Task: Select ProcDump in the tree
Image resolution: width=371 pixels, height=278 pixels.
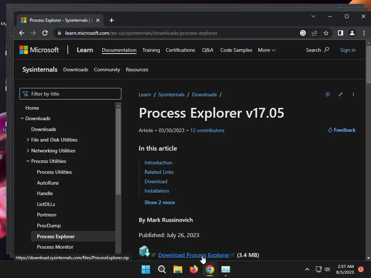Action: pos(49,226)
